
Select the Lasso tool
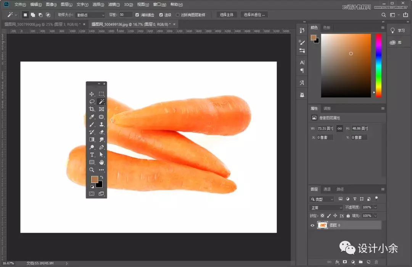pos(92,102)
